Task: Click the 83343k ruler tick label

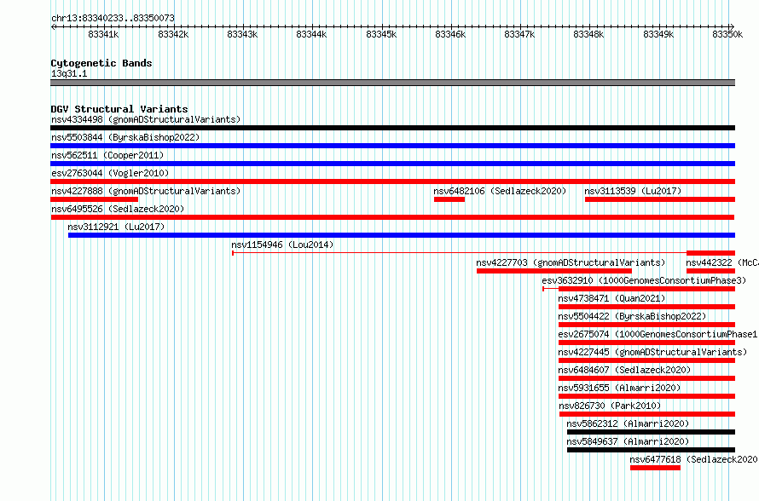Action: [242, 34]
